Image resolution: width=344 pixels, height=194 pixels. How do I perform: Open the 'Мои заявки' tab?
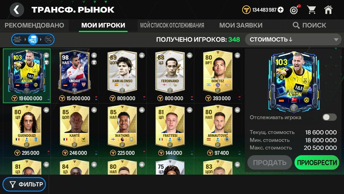coord(241,25)
